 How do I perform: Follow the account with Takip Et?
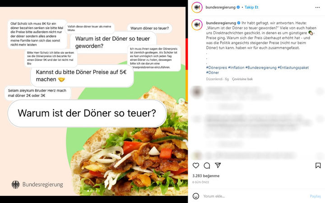[x=251, y=7]
